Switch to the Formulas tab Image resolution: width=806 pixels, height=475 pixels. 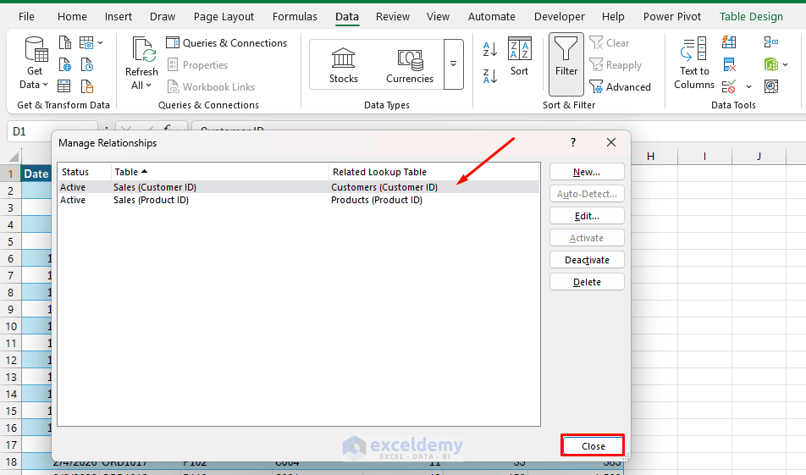[x=295, y=16]
